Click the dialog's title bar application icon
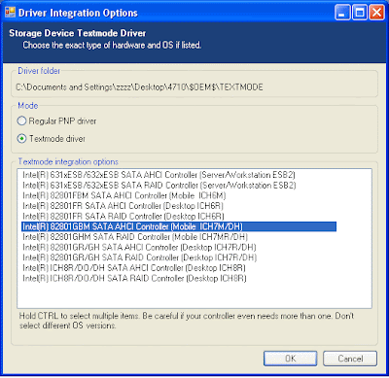The height and width of the screenshot is (378, 389). pyautogui.click(x=10, y=13)
